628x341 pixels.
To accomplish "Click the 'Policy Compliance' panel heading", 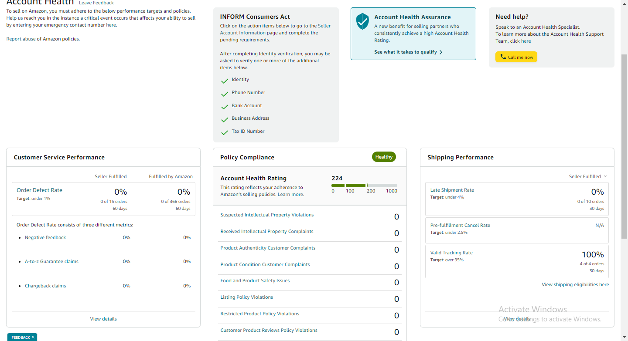I will [x=247, y=157].
